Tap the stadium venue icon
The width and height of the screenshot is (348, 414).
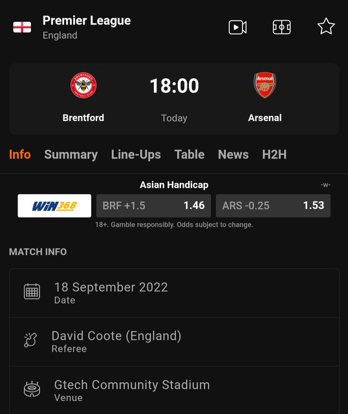click(32, 389)
